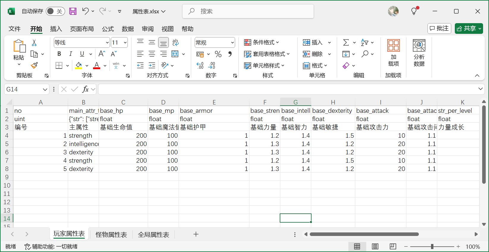Open the 公式 ribbon tab

pyautogui.click(x=108, y=29)
